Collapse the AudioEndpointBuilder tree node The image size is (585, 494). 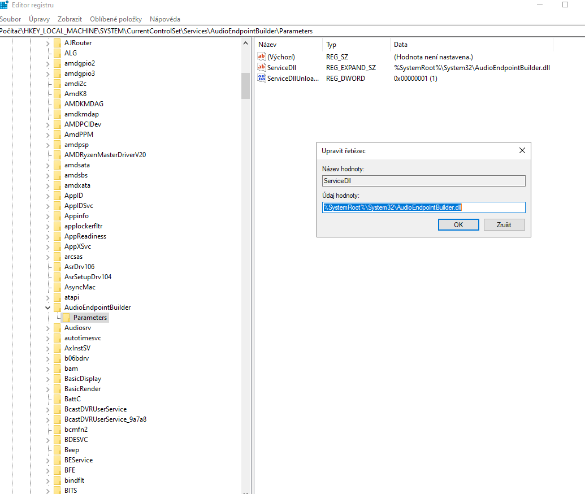[47, 307]
